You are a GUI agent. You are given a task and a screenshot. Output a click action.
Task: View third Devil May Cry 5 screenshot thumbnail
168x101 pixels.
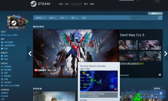128,56
